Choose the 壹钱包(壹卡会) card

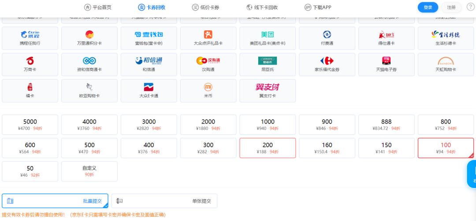(x=149, y=38)
